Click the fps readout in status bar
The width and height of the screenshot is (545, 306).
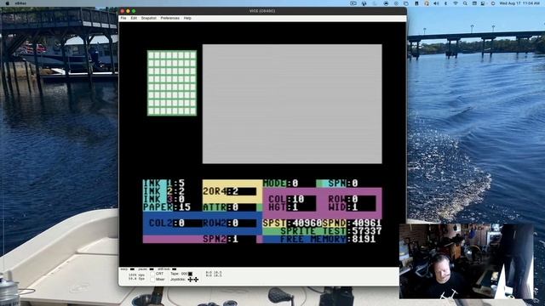(136, 279)
